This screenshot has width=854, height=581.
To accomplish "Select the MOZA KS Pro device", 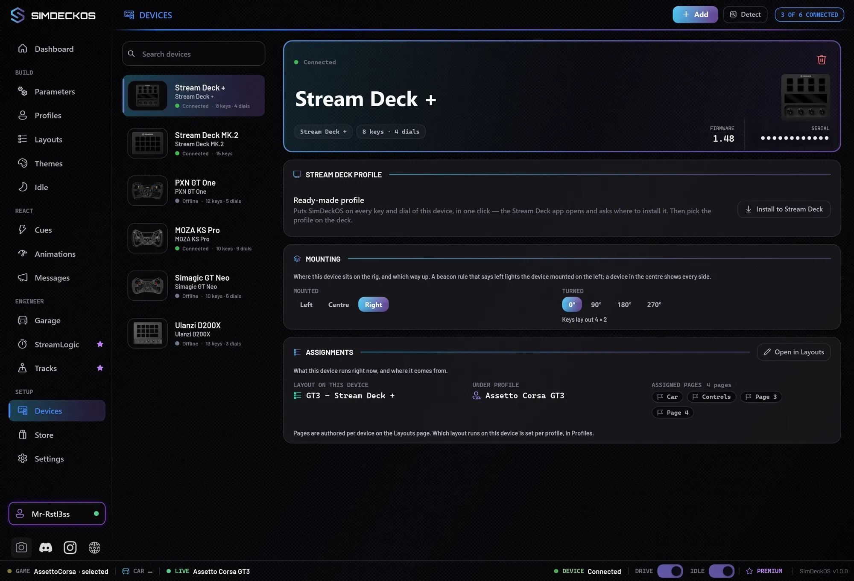I will click(x=193, y=238).
